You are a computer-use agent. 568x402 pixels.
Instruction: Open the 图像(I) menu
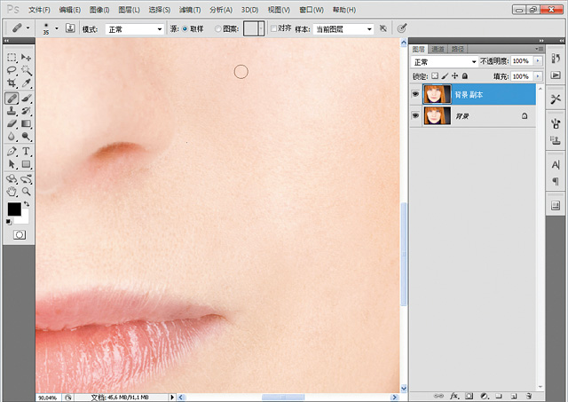coord(99,10)
